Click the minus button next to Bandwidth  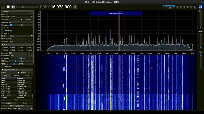[x=29, y=53]
